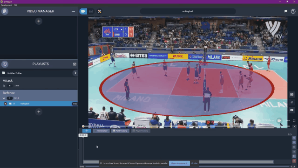Image resolution: width=298 pixels, height=168 pixels.
Task: Open the Video Manager database icon
Action: click(x=5, y=11)
